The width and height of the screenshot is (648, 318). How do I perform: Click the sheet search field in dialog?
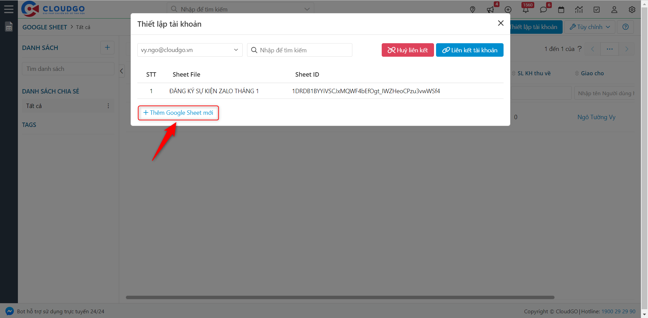[300, 50]
